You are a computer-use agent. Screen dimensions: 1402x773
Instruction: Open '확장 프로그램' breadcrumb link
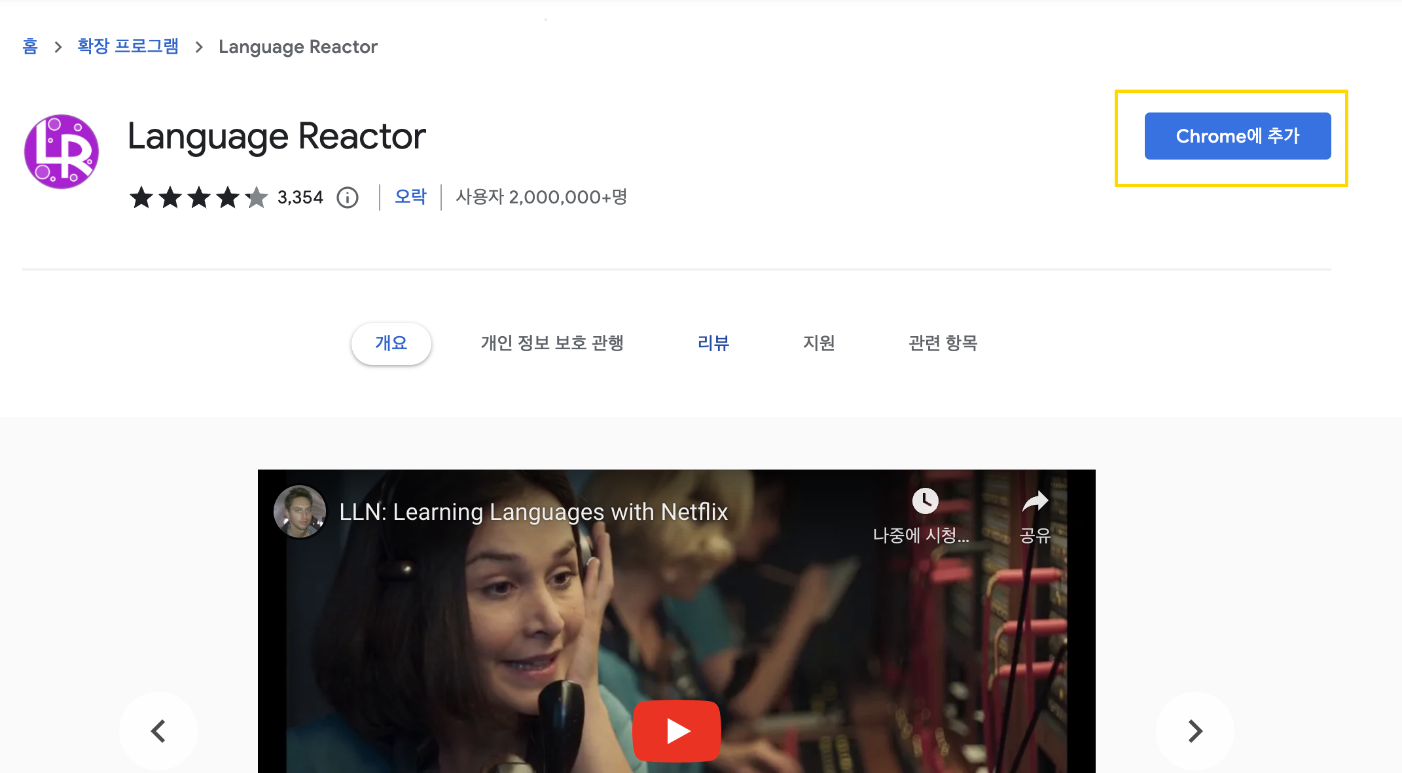(128, 46)
